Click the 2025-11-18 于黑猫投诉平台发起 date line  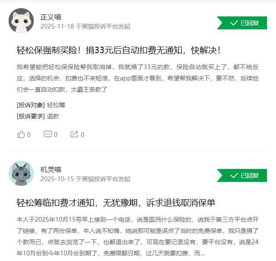[x=86, y=26]
